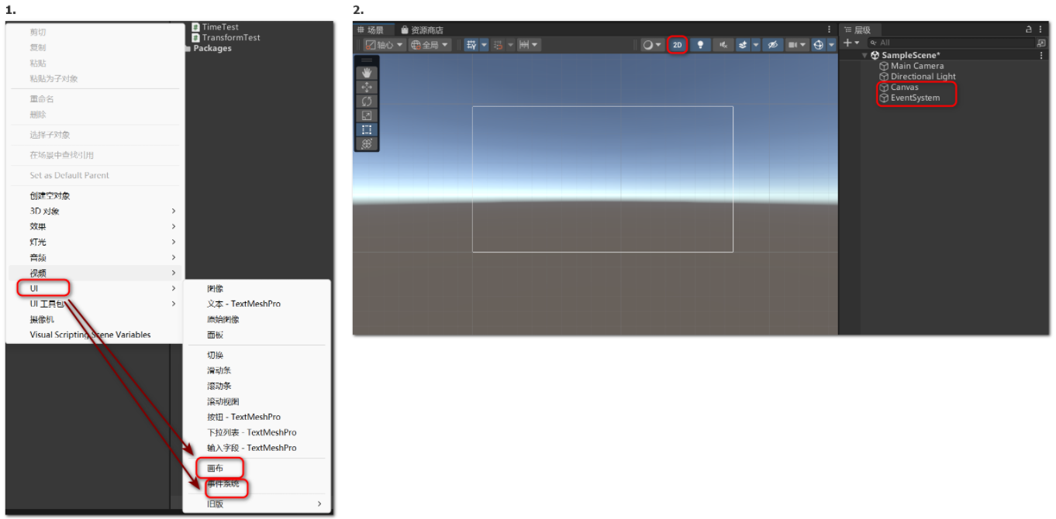This screenshot has width=1056, height=519.
Task: Choose 滚动视图 scroll view item
Action: tap(257, 401)
